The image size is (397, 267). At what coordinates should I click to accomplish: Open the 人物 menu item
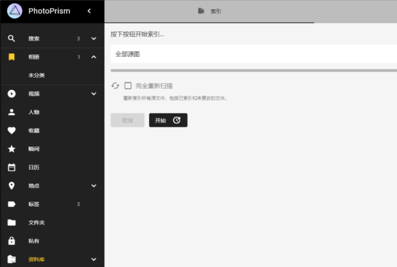[x=34, y=112]
